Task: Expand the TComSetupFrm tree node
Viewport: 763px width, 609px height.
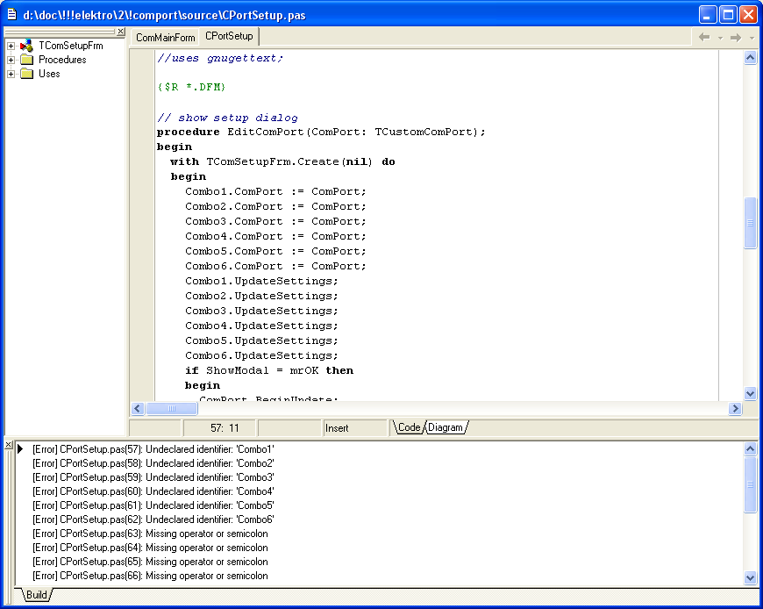Action: coord(11,46)
